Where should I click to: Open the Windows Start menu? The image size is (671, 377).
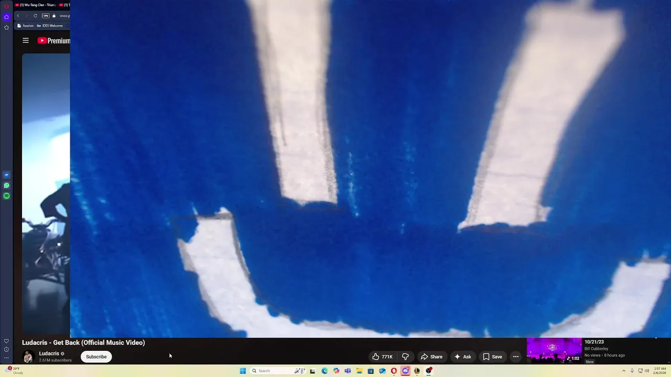click(243, 371)
